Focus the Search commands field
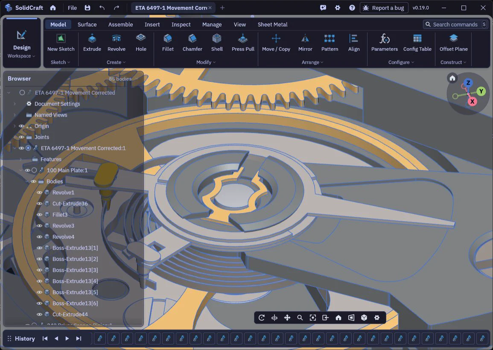Viewport: 493px width, 350px height. pyautogui.click(x=455, y=24)
